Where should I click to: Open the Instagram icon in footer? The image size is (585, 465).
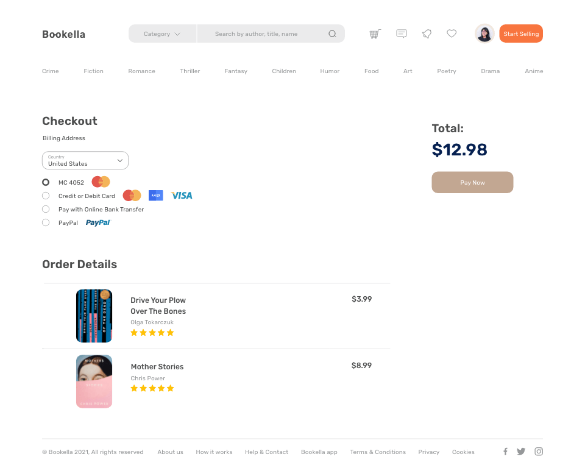click(538, 452)
